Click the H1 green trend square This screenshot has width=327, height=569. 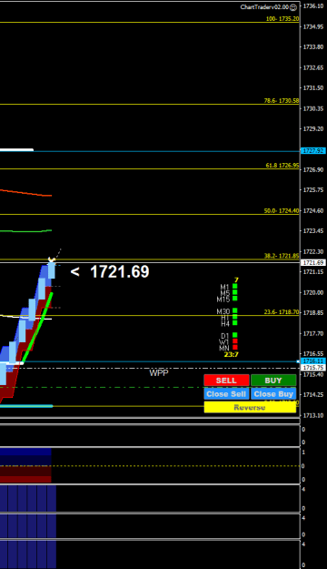pos(235,317)
